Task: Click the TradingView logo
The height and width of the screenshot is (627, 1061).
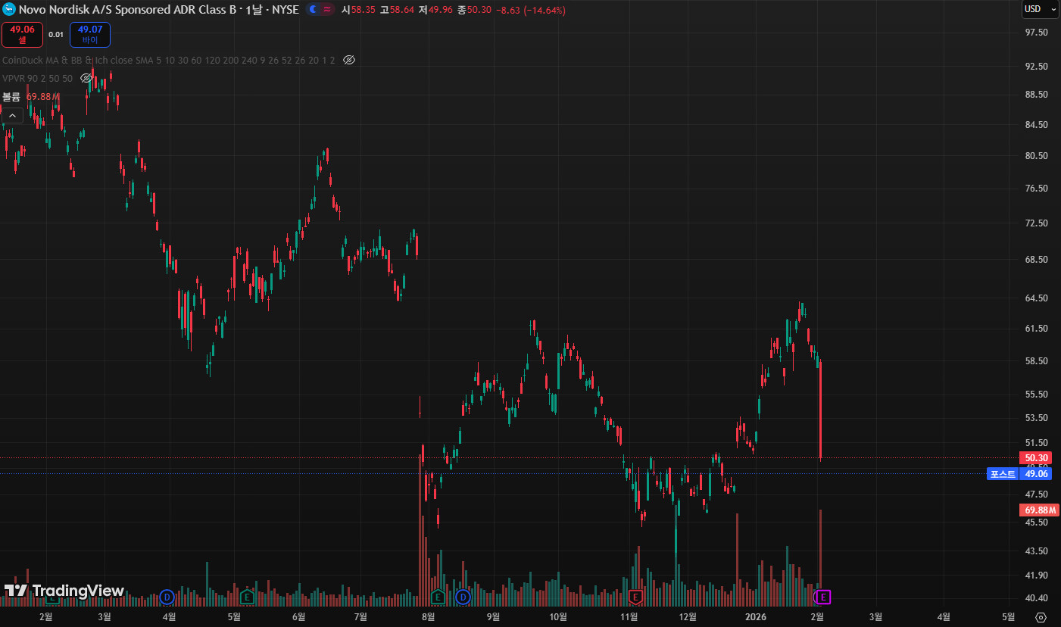Action: (64, 591)
